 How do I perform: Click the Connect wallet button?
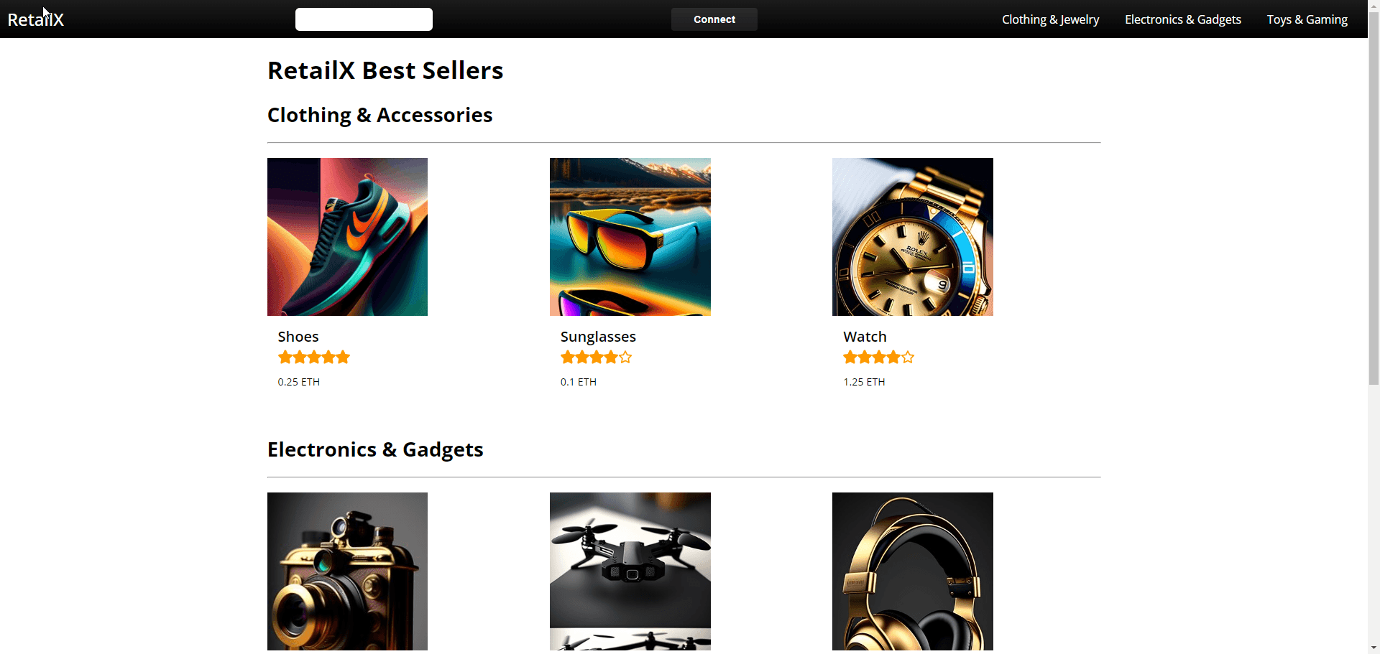714,19
